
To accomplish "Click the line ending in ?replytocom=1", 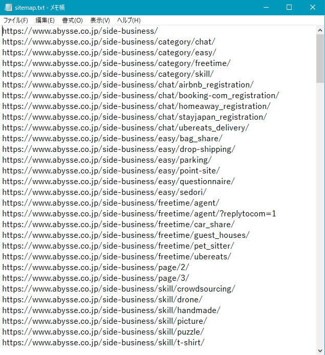I will tap(139, 214).
